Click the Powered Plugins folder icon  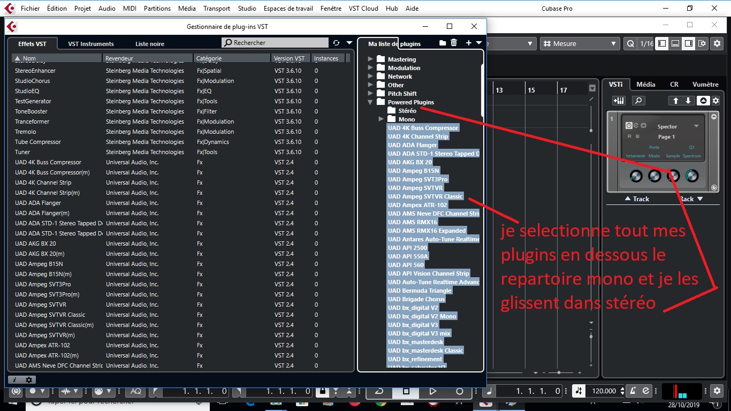click(x=381, y=102)
